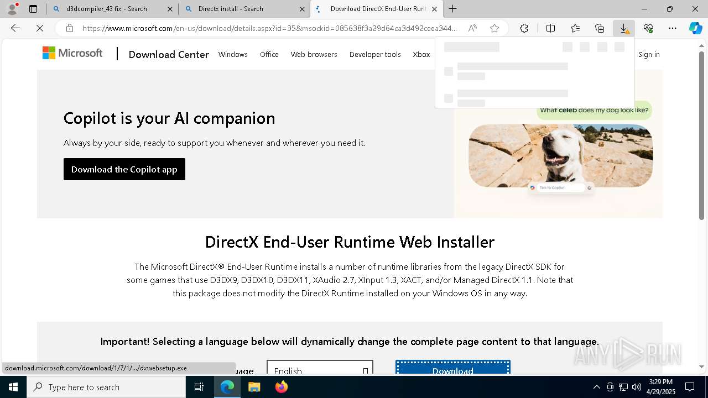
Task: Close the Download DirectX End-User tab
Action: click(x=434, y=9)
